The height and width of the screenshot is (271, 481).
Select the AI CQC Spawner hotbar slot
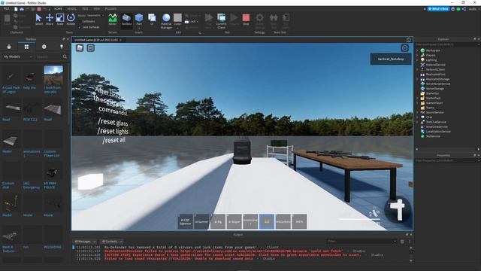(186, 221)
